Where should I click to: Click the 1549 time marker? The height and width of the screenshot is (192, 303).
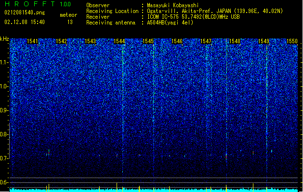pyautogui.click(x=263, y=41)
